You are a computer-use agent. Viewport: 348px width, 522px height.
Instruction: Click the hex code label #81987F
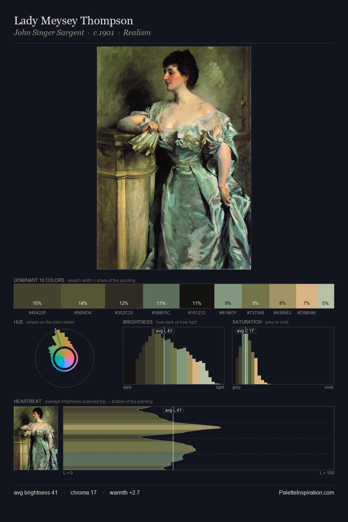pos(228,313)
